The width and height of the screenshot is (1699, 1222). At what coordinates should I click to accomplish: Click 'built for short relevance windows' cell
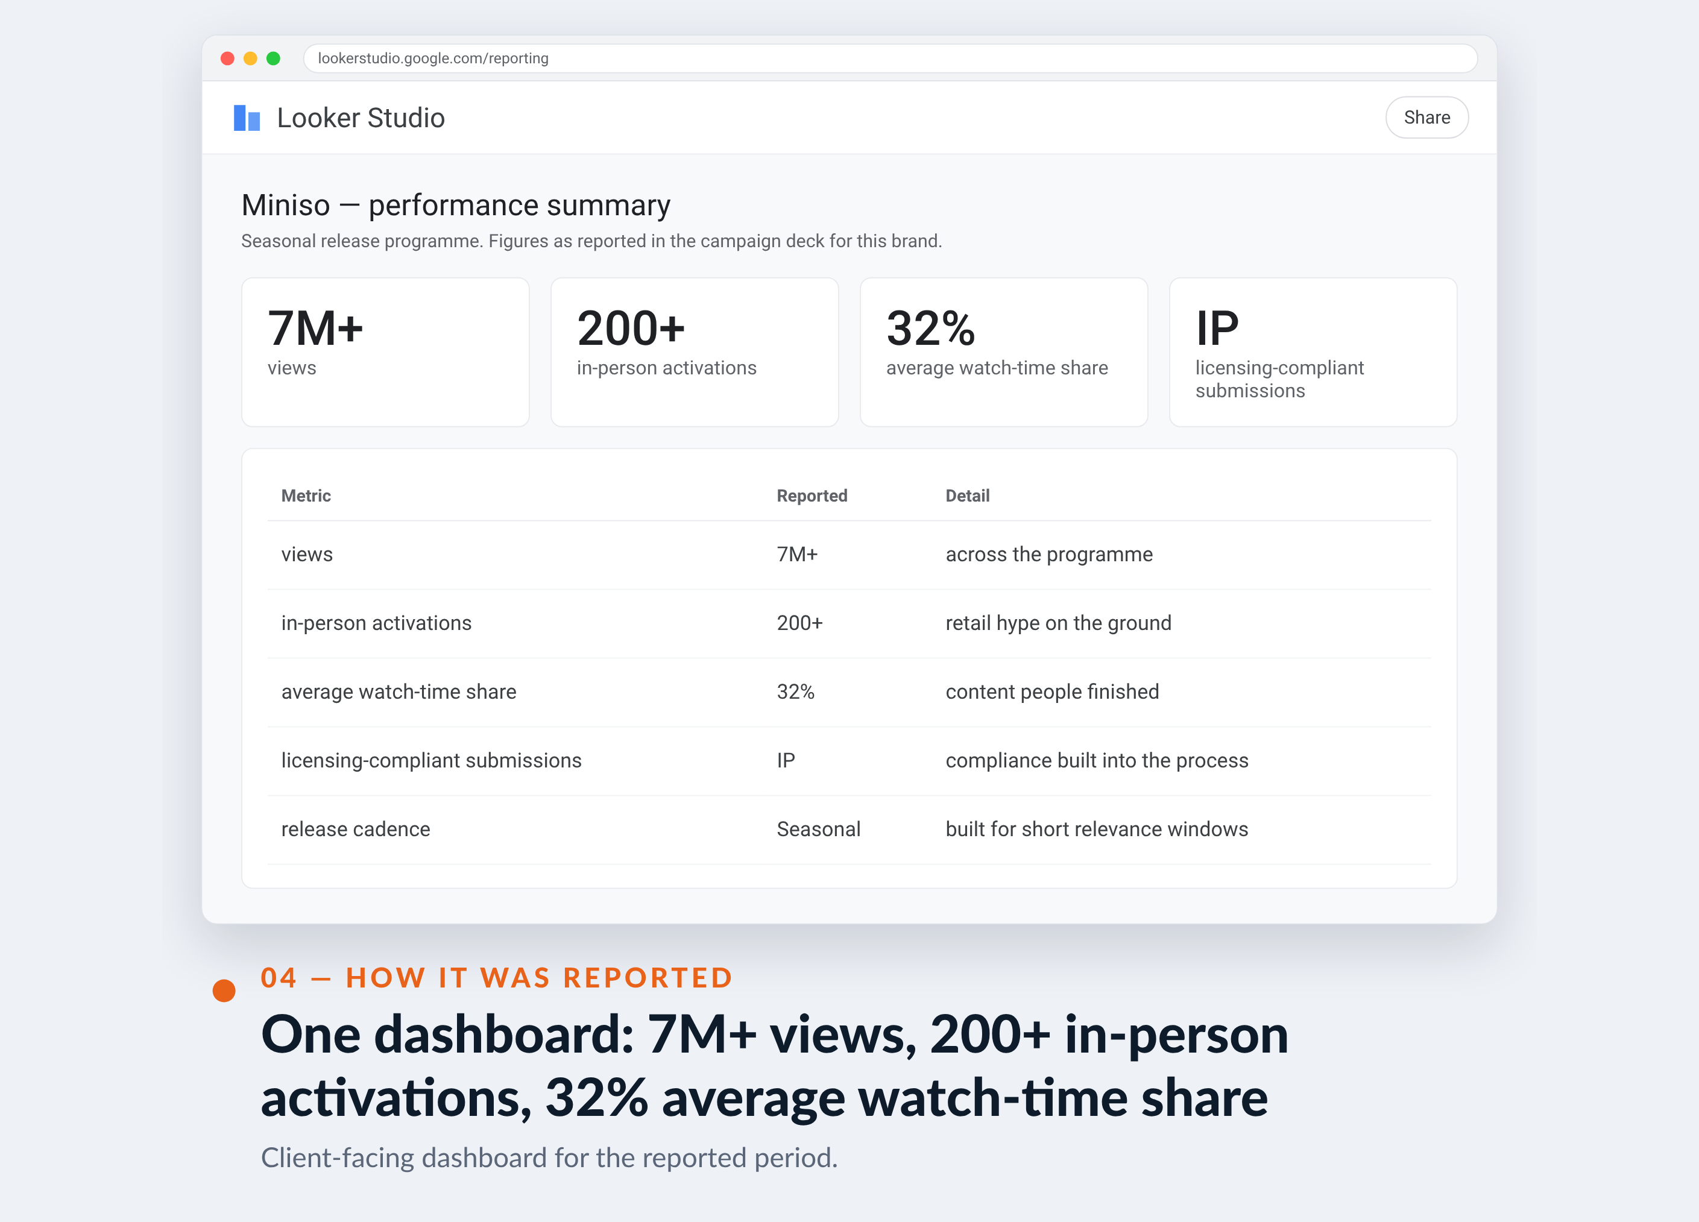point(1097,830)
